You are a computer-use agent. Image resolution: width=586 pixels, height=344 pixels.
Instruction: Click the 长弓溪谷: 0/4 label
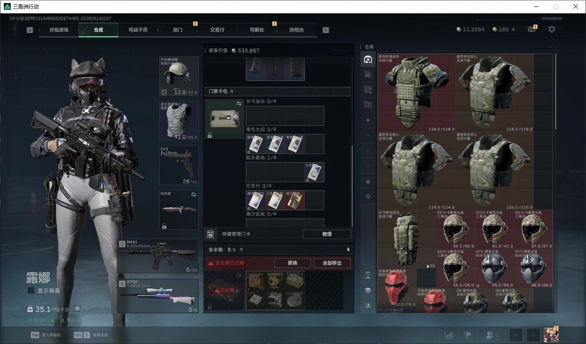261,101
